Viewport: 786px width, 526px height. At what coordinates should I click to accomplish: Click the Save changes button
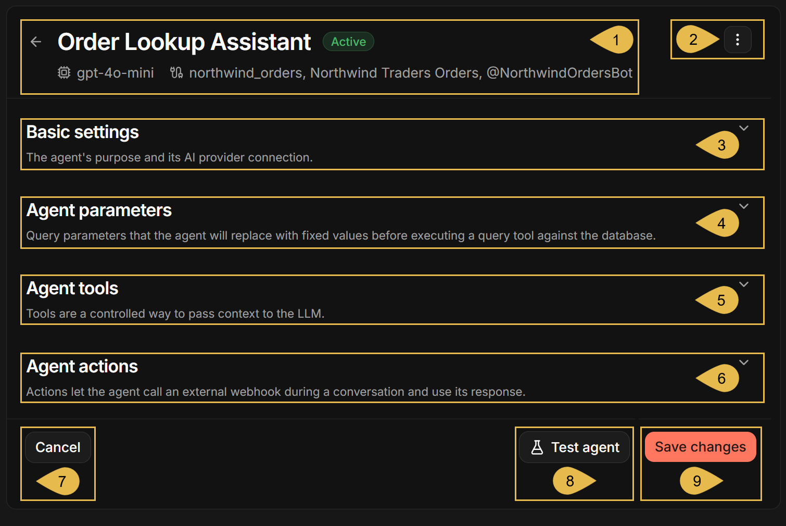tap(700, 447)
